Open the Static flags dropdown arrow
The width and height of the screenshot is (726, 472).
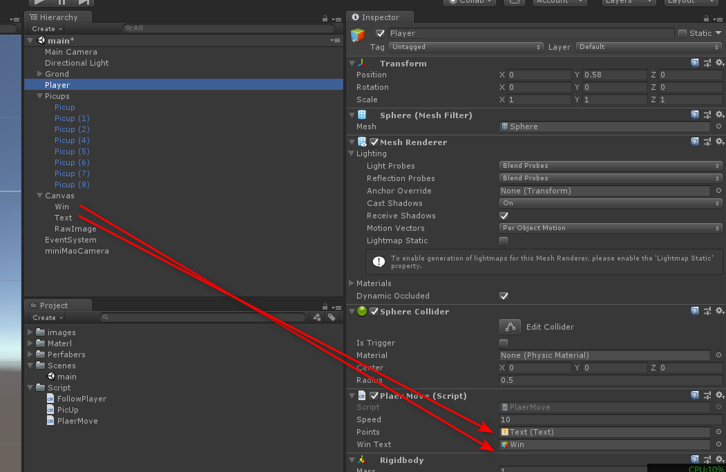[718, 33]
